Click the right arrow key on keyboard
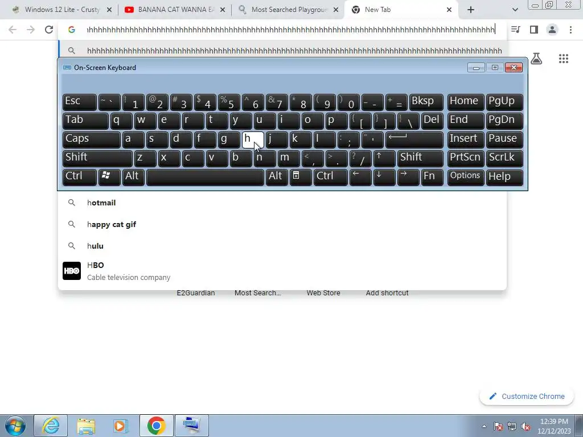Image resolution: width=583 pixels, height=437 pixels. (x=408, y=176)
